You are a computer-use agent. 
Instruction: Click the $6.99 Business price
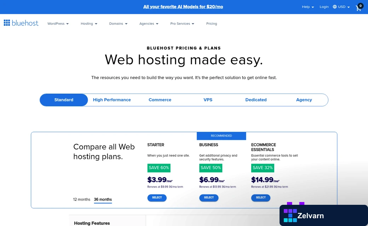tap(212, 180)
